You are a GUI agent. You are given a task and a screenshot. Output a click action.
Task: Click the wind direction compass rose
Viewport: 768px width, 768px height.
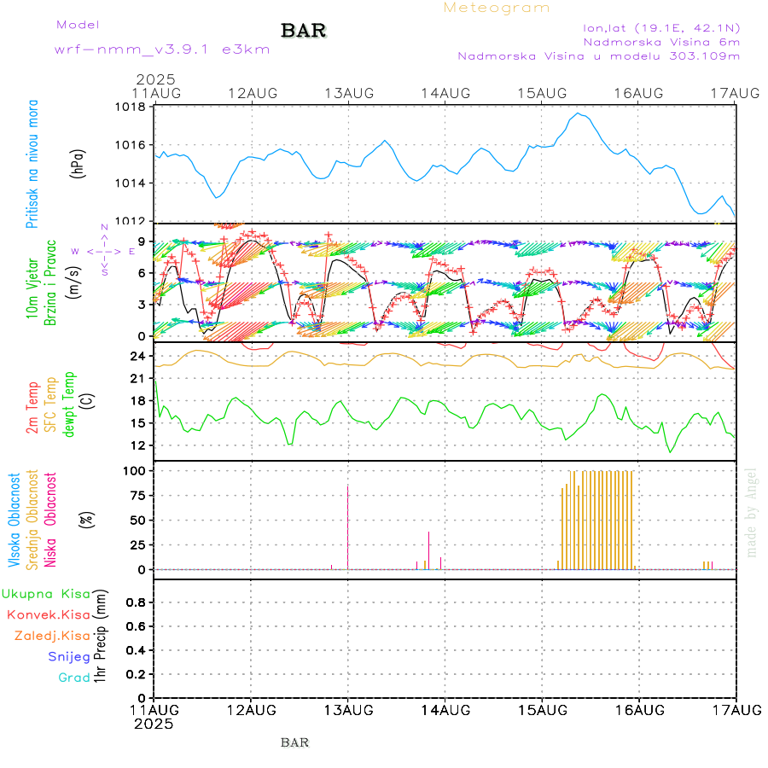click(x=104, y=250)
